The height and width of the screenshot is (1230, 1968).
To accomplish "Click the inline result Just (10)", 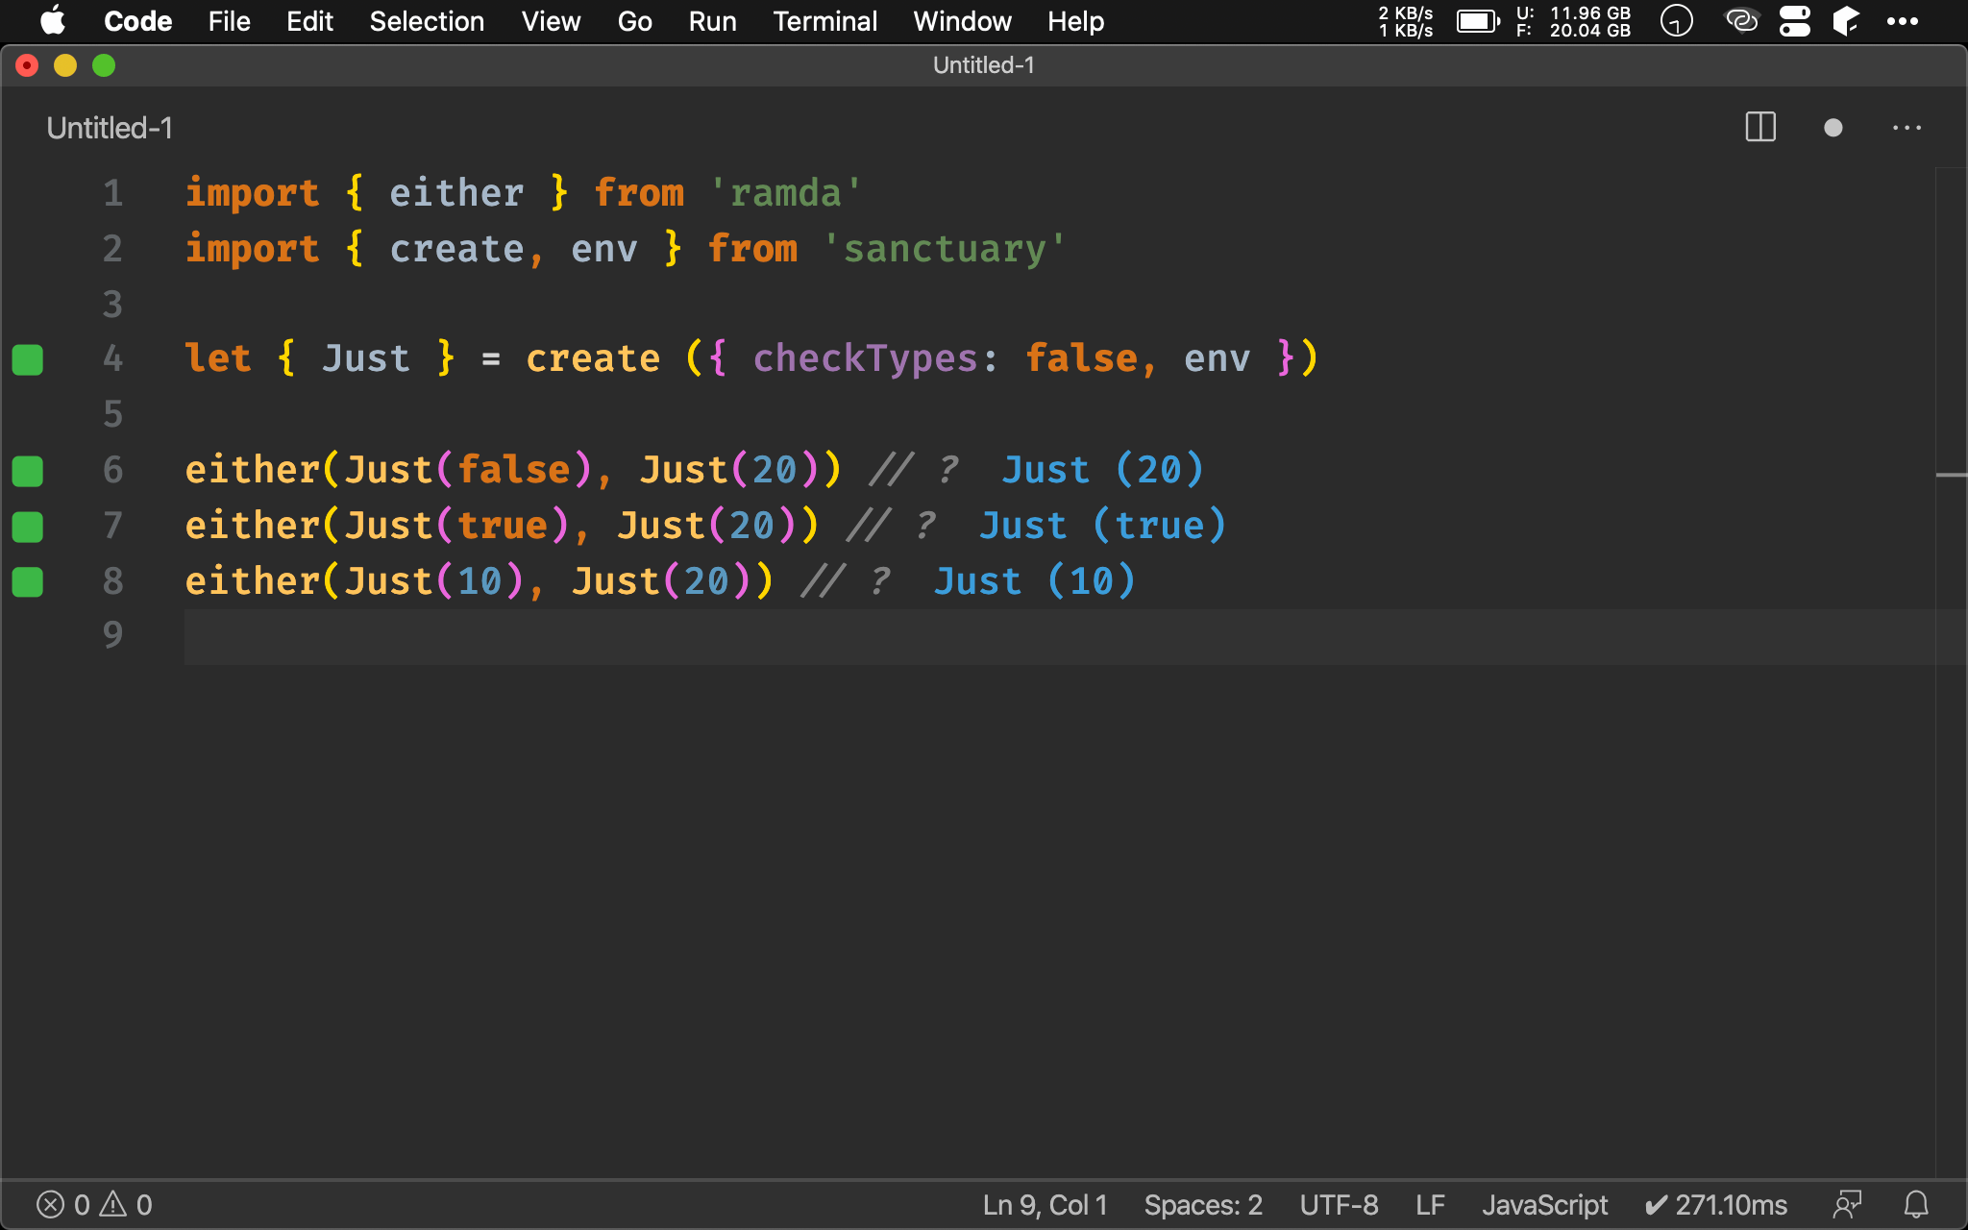I will click(x=1034, y=581).
